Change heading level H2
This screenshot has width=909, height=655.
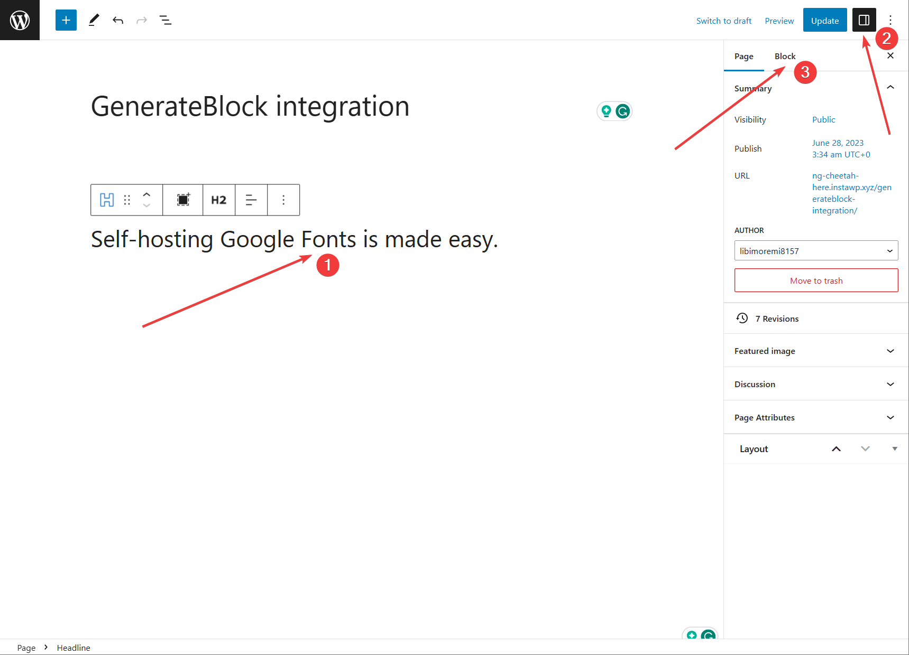pos(219,200)
